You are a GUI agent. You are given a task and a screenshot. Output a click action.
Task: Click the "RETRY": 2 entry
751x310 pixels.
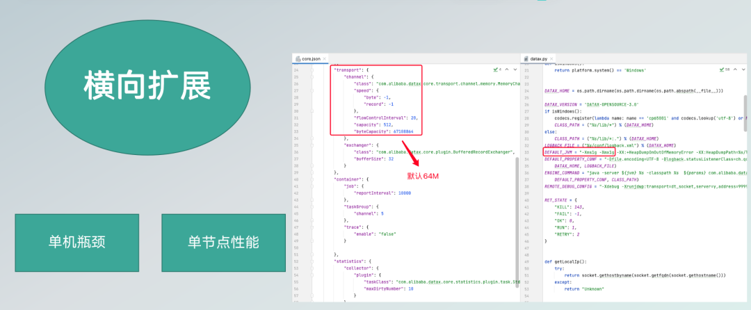567,234
